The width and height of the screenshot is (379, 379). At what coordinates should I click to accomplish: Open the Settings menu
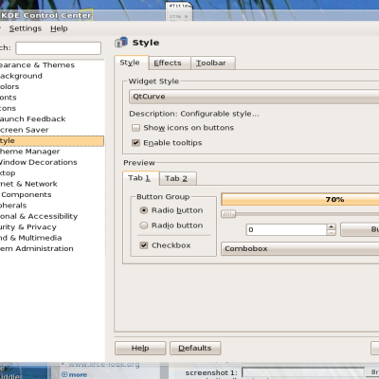26,28
